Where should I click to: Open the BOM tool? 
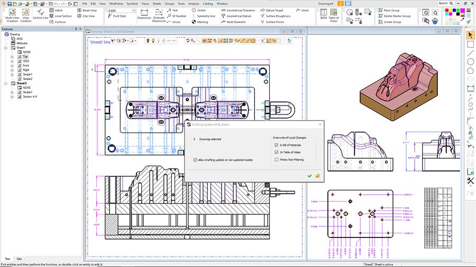324,13
